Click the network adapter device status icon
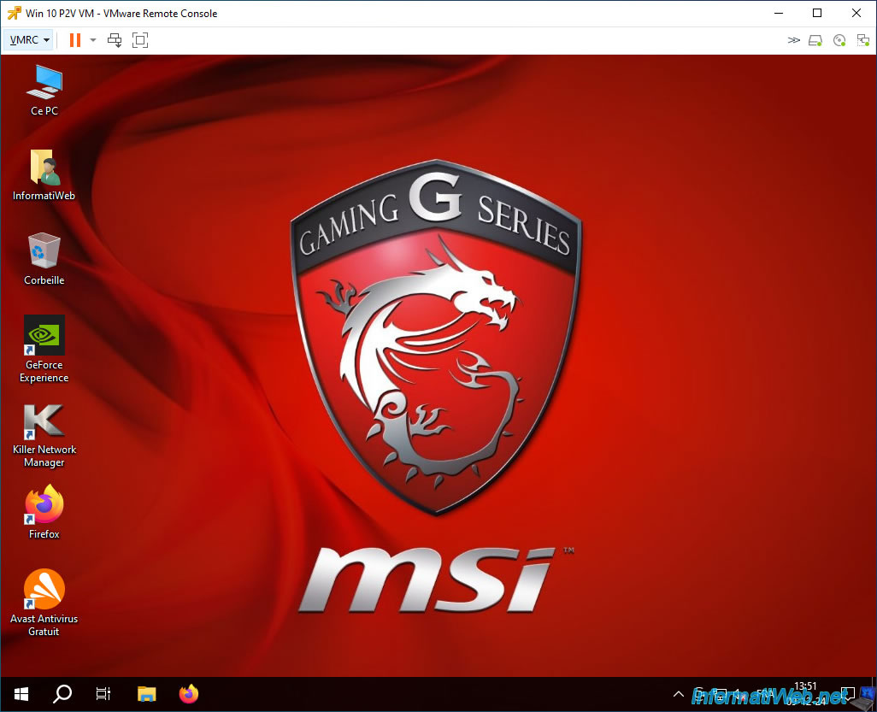The width and height of the screenshot is (877, 712). point(863,40)
